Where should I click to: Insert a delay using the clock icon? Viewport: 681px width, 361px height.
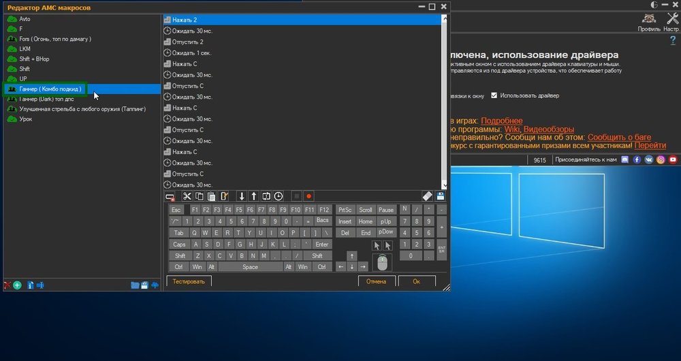(x=279, y=196)
